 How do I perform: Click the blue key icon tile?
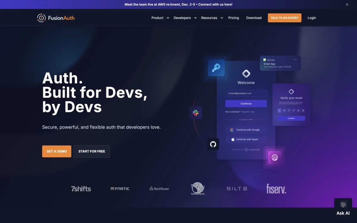click(x=216, y=68)
